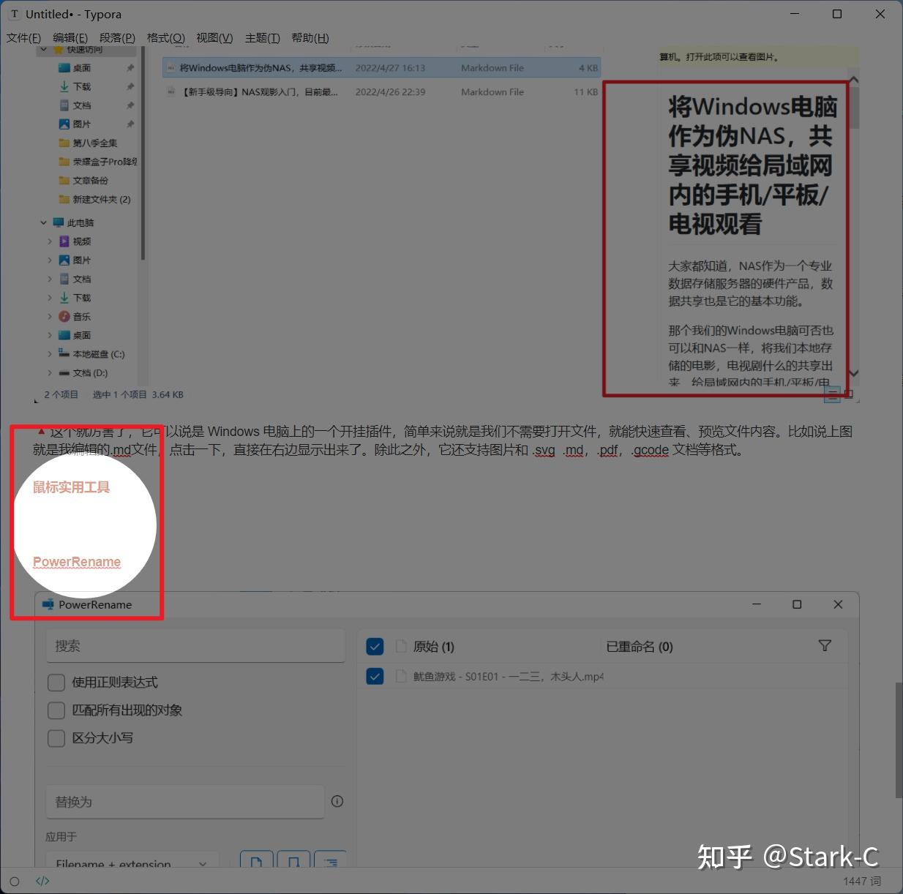Collapse the 此电脑 tree node

(x=44, y=222)
